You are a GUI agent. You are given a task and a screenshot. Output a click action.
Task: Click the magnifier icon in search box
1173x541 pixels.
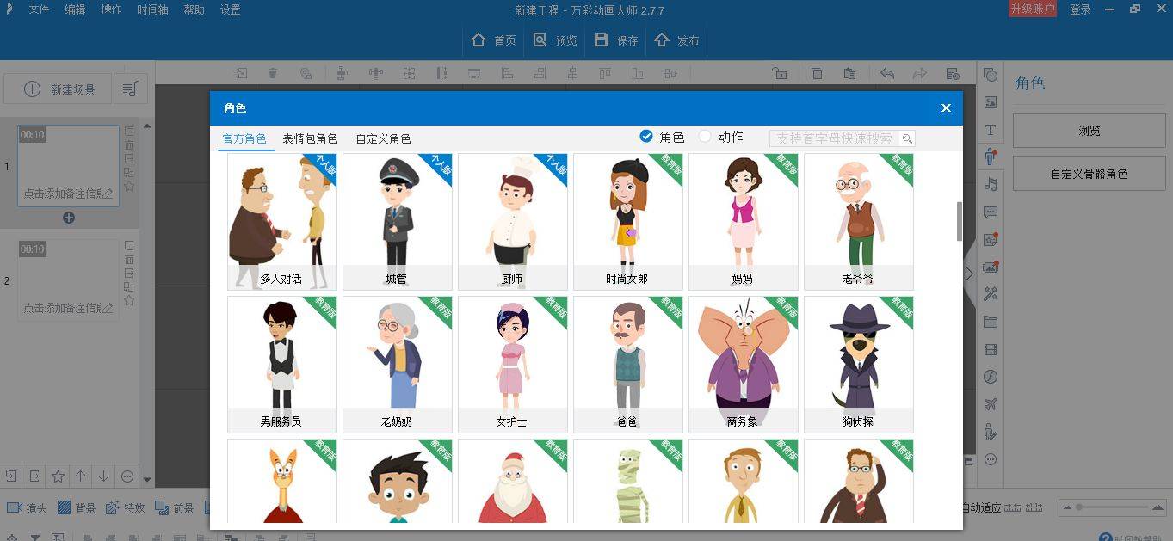coord(906,138)
